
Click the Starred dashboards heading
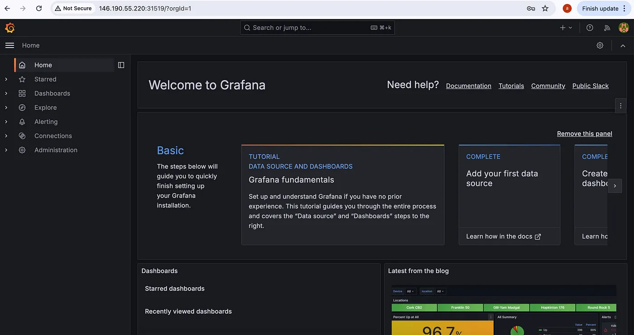point(175,289)
